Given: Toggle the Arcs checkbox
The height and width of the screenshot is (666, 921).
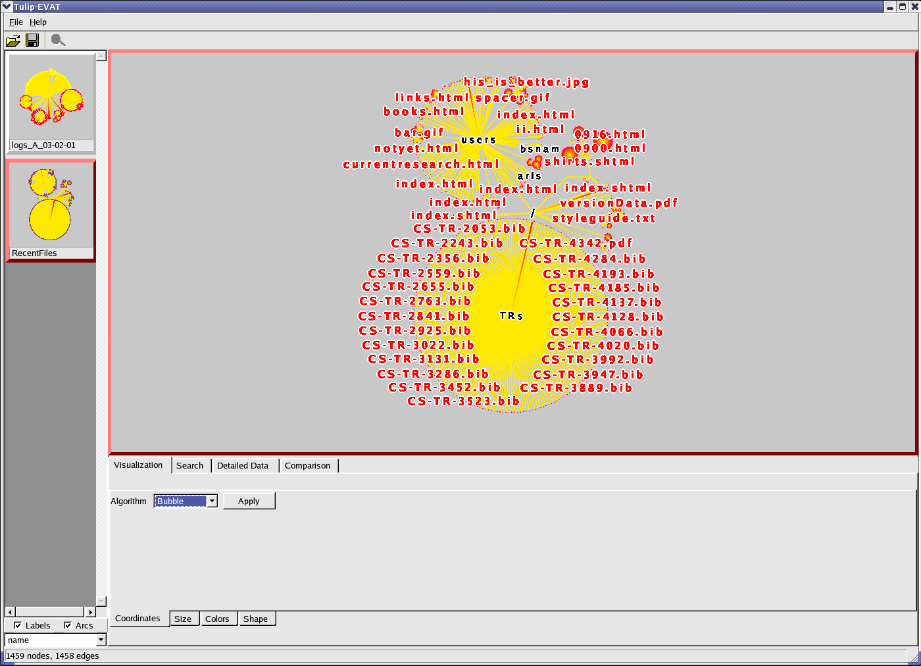Looking at the screenshot, I should [x=68, y=625].
